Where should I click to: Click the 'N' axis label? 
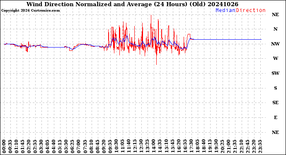point(275,29)
